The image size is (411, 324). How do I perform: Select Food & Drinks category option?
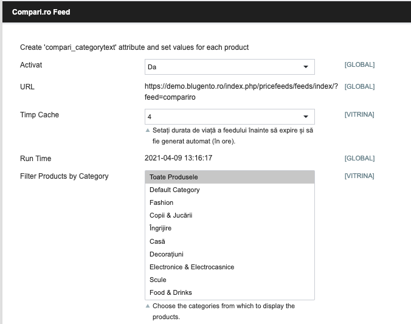pos(230,292)
